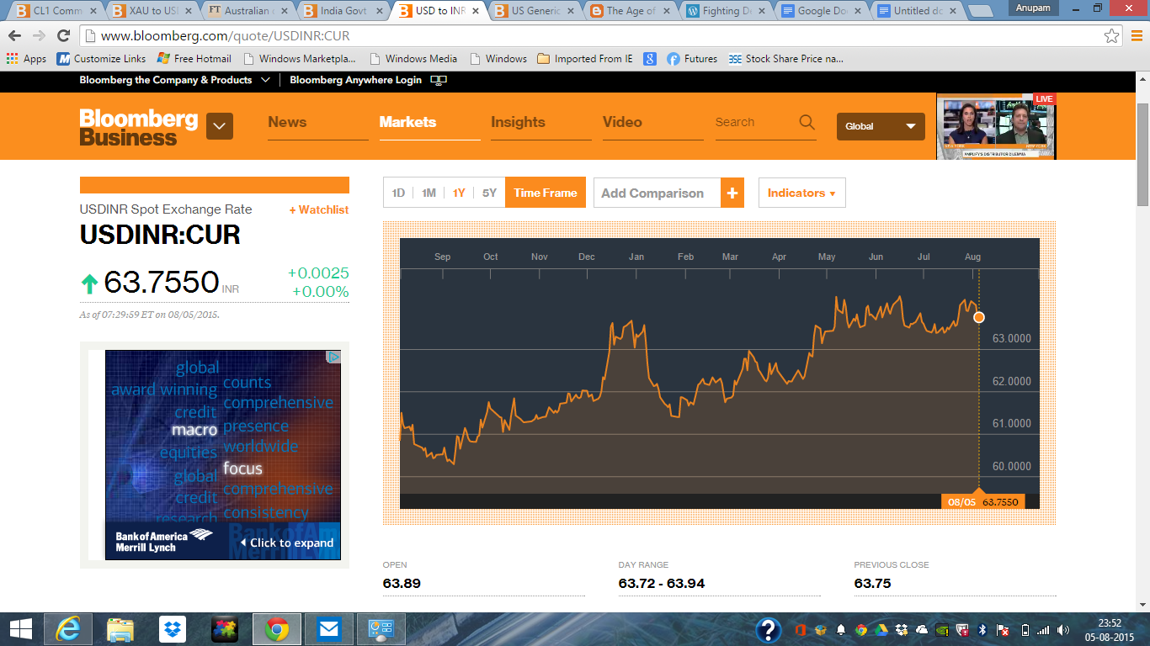
Task: Open the Free Hotmail bookmark
Action: tap(194, 59)
